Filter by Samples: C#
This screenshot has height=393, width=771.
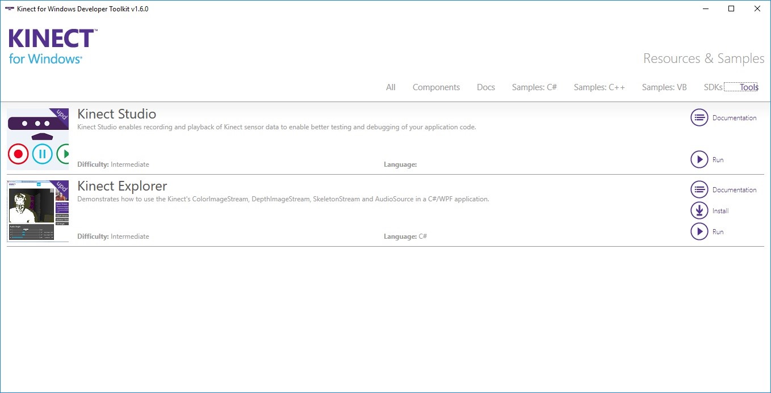(x=534, y=87)
